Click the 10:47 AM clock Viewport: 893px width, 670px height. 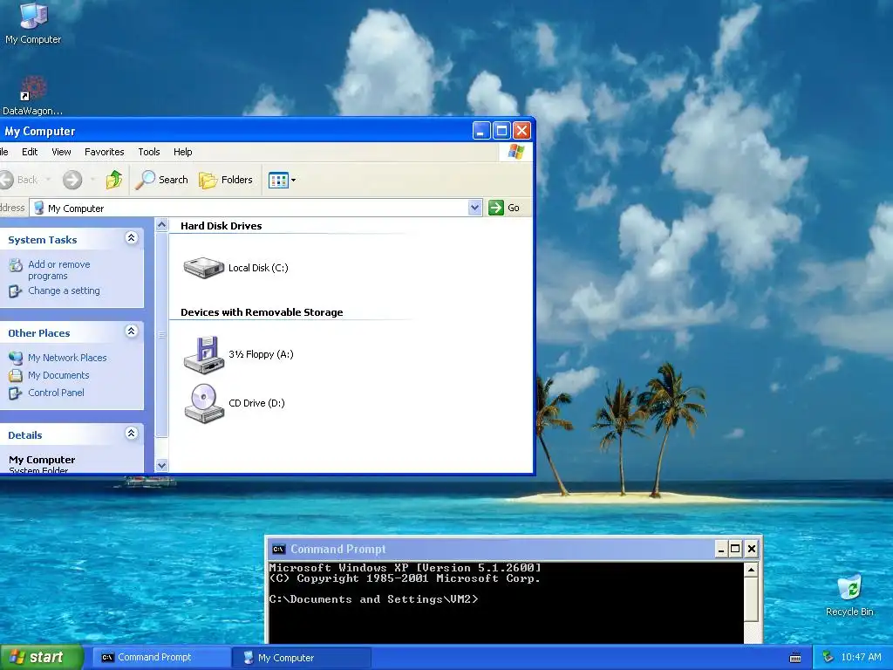click(x=861, y=657)
